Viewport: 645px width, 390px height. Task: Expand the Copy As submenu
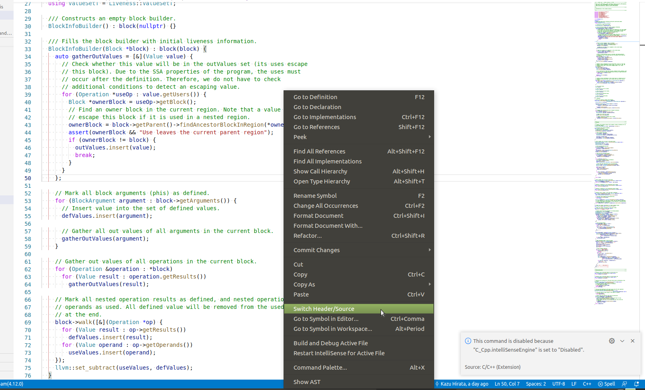tap(359, 285)
